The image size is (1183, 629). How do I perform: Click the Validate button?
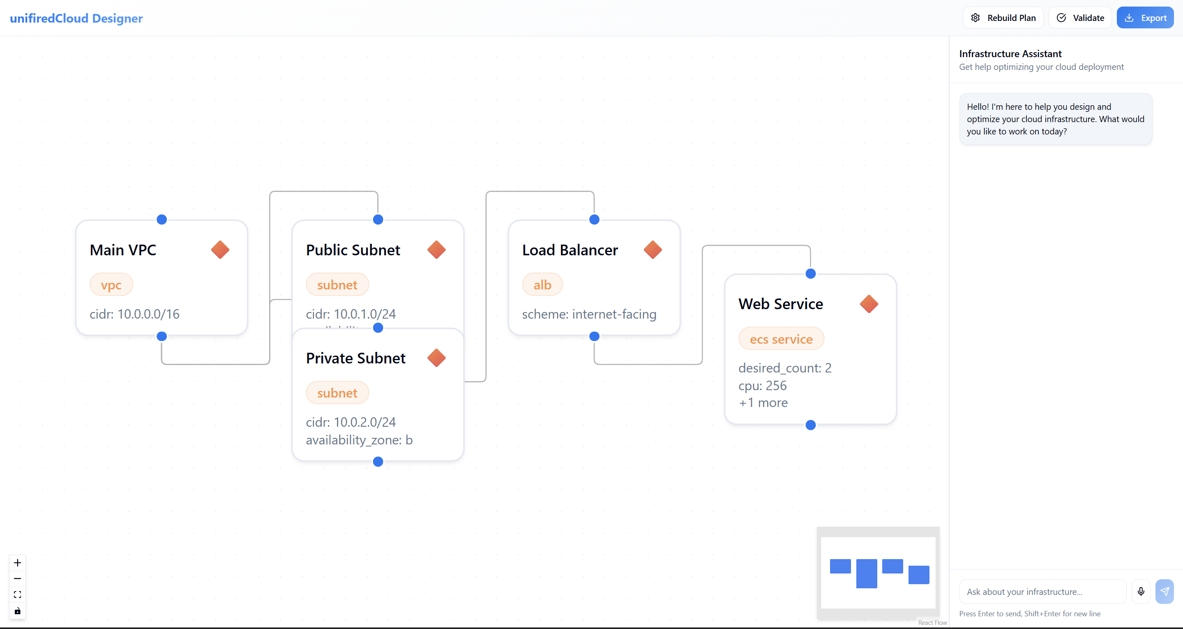(x=1080, y=18)
